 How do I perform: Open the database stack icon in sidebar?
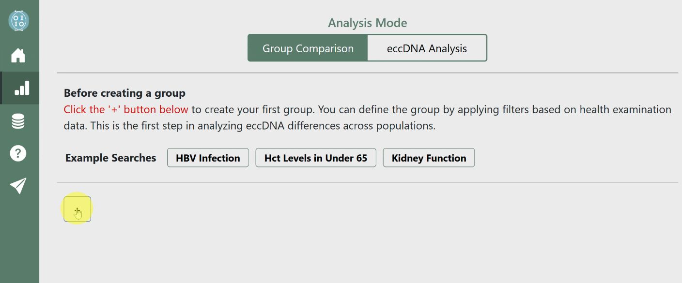18,121
